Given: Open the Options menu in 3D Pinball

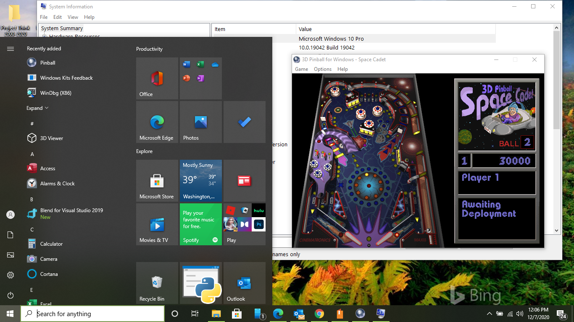Looking at the screenshot, I should click(x=323, y=69).
